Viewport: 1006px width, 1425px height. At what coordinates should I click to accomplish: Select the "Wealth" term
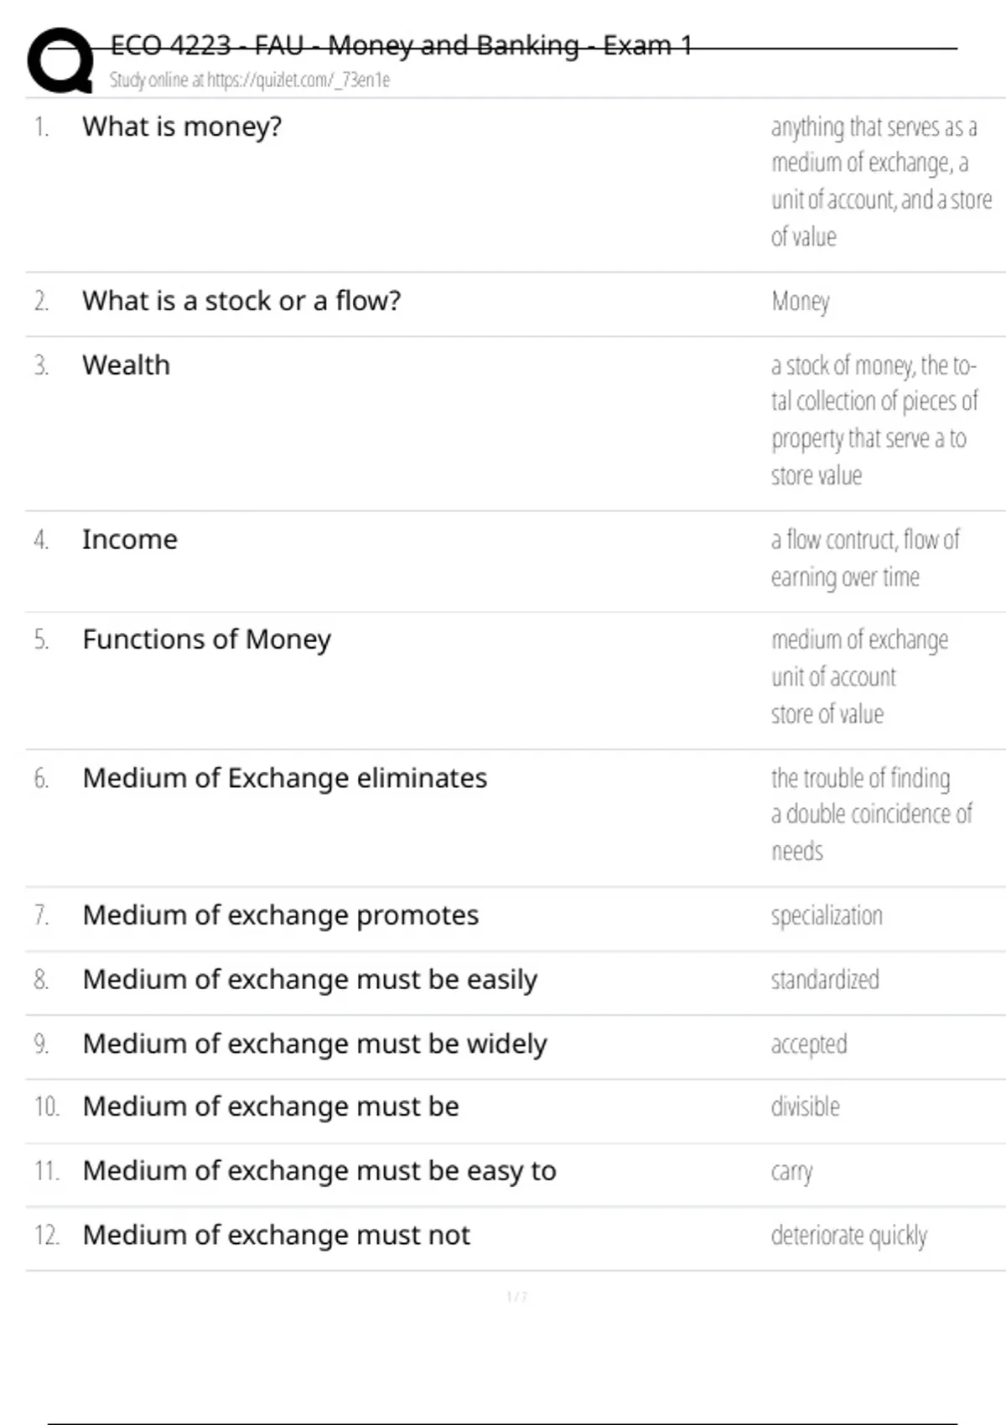click(126, 365)
